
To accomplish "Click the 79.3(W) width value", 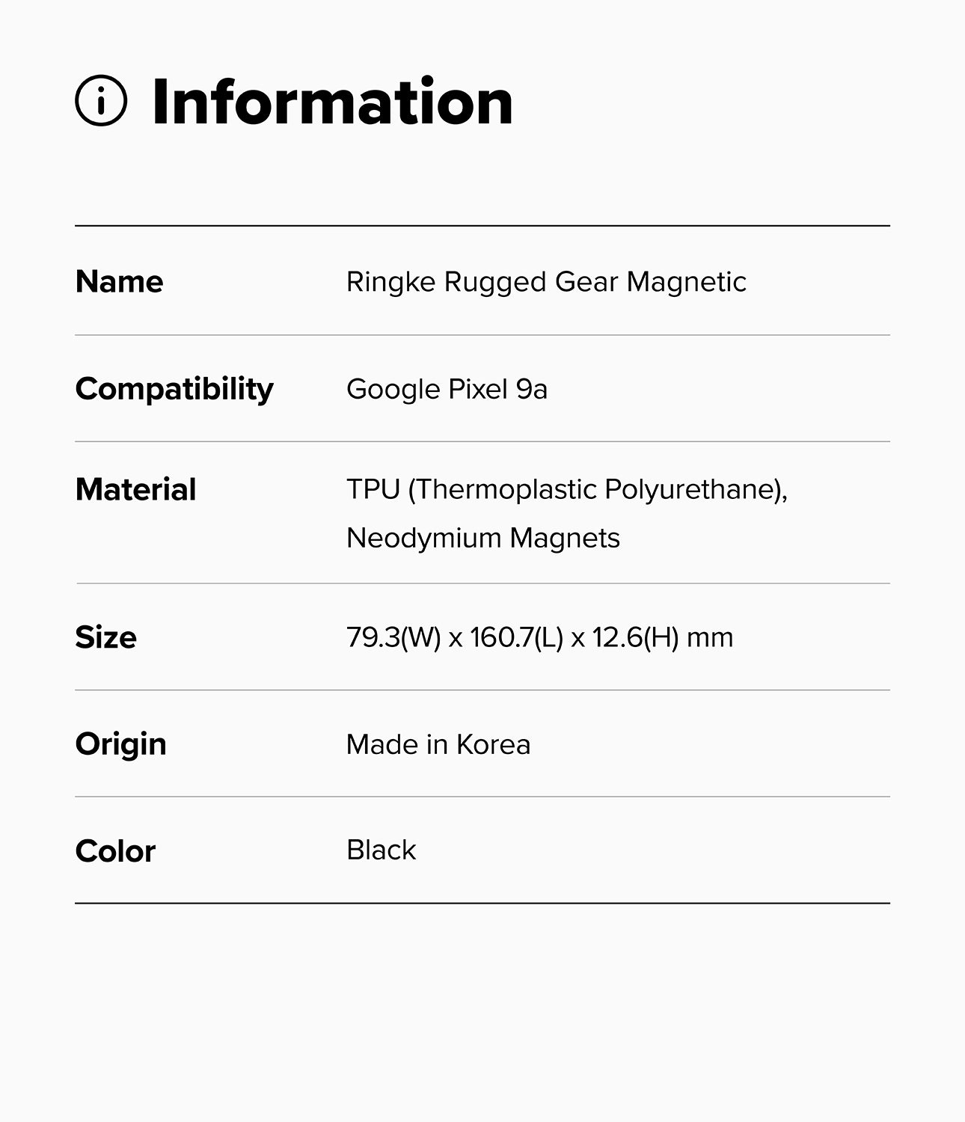I will (393, 637).
